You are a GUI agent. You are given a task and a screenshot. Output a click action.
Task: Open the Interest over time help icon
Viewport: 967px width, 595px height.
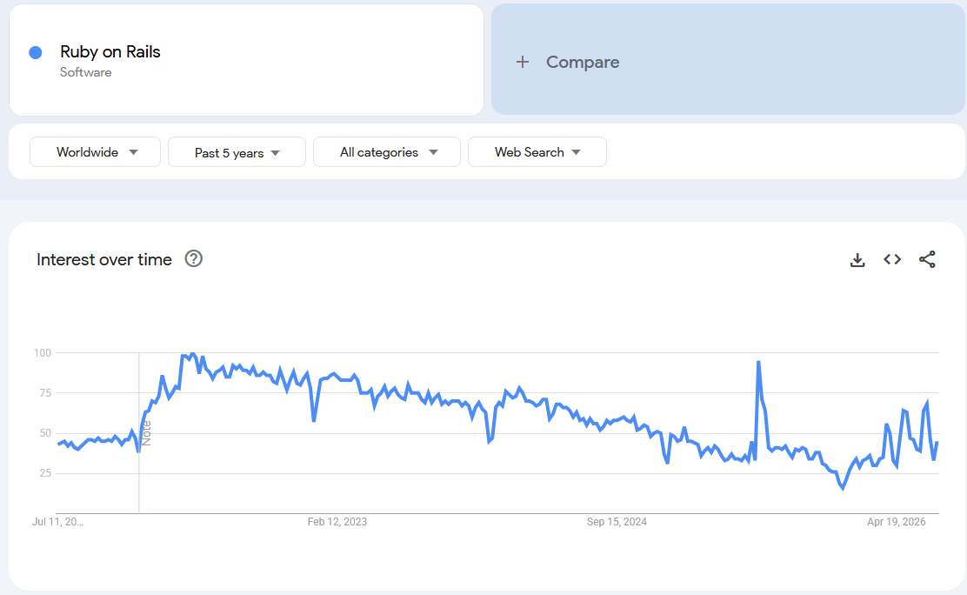pos(194,258)
